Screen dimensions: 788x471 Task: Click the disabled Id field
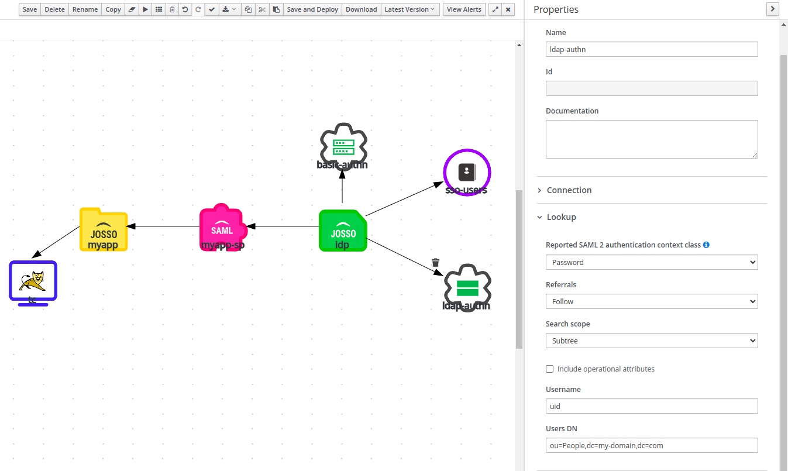[x=652, y=88]
